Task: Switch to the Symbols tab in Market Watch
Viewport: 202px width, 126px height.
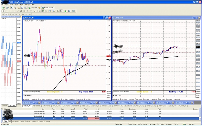Action: coord(5,105)
